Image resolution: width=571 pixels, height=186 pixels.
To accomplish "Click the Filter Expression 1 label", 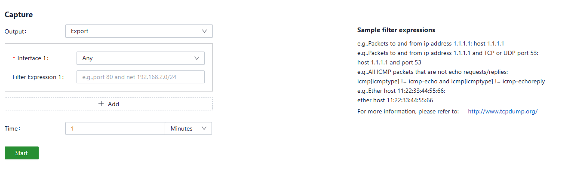I will (x=38, y=77).
